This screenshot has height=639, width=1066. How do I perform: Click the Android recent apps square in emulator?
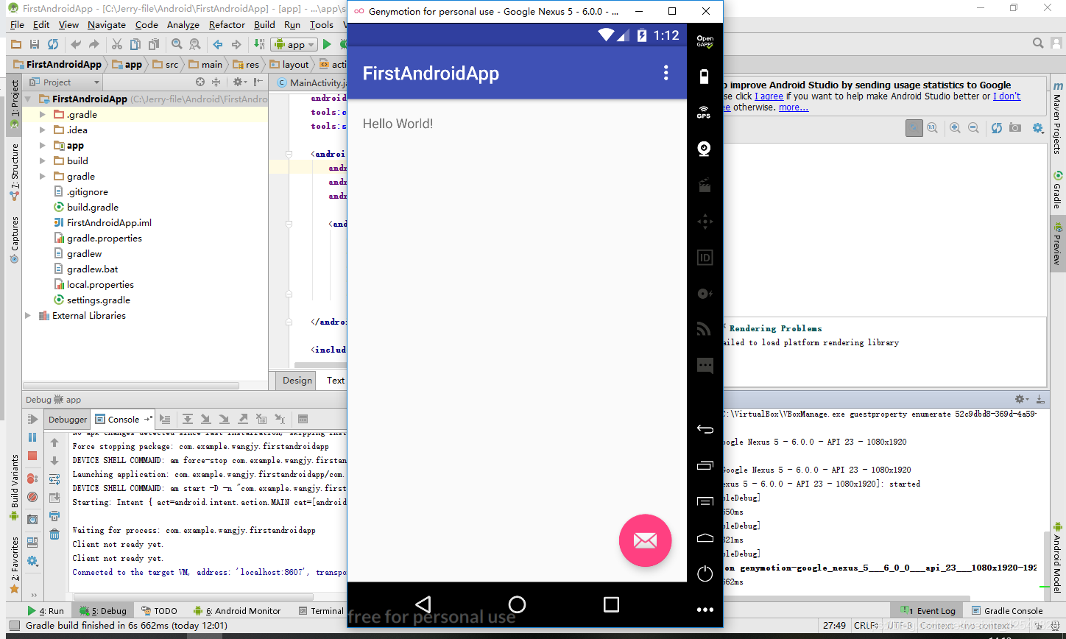pos(611,604)
